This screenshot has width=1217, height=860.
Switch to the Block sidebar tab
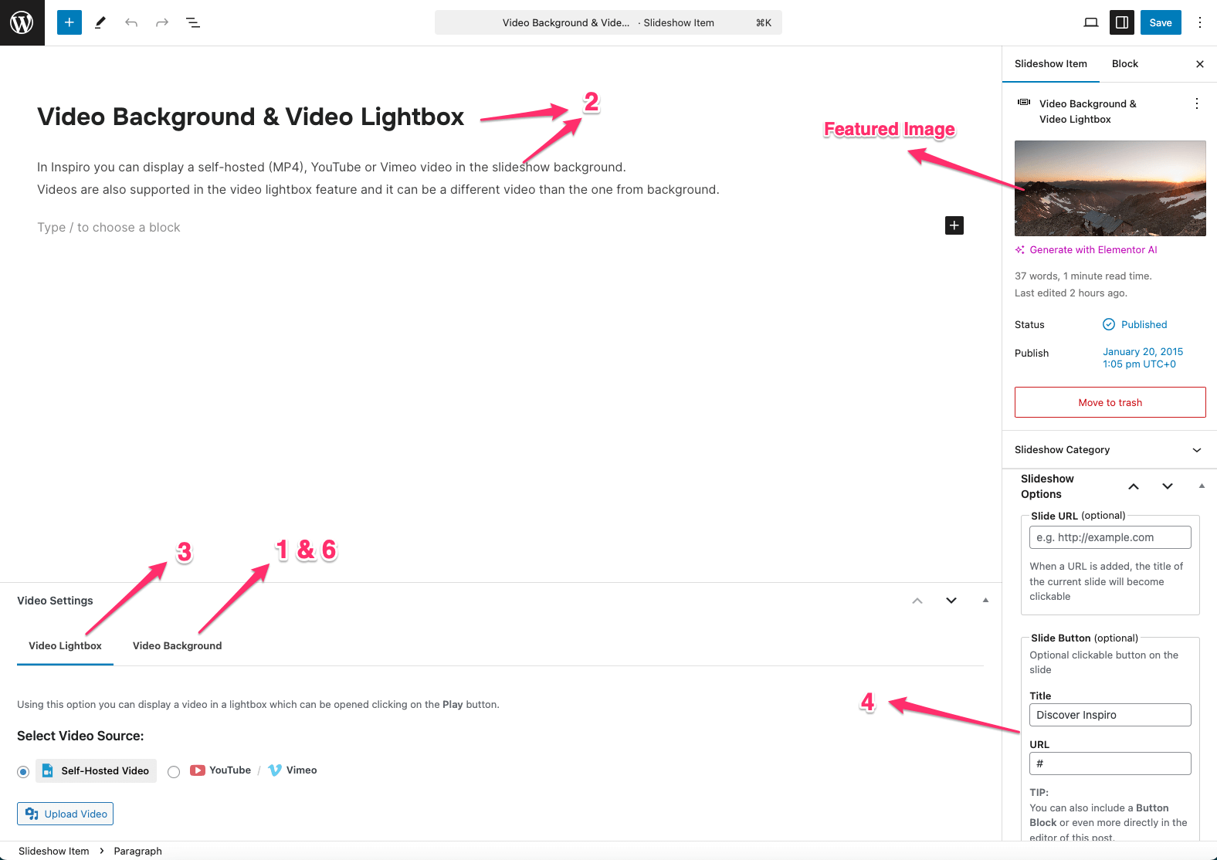click(1124, 64)
